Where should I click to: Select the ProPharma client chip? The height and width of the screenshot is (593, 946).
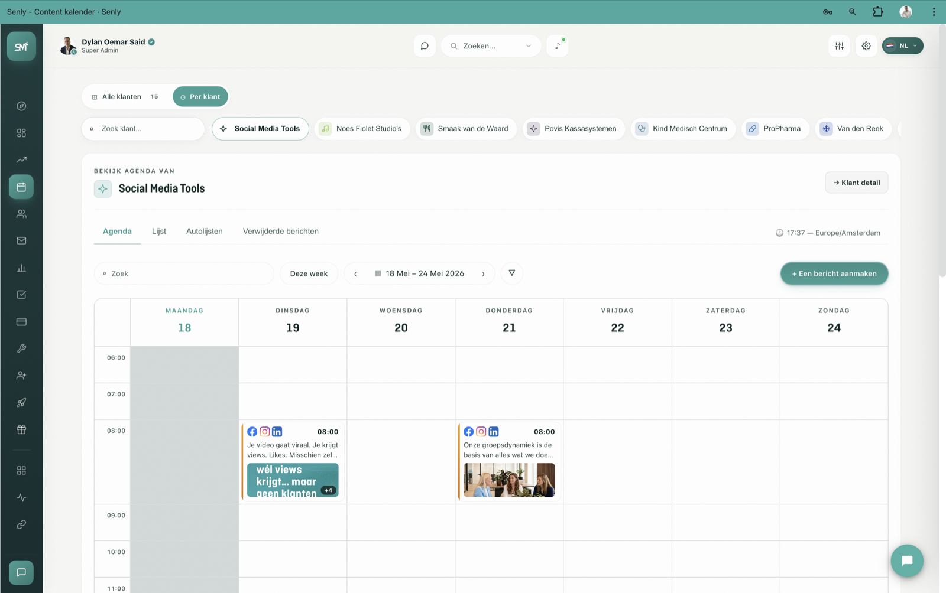775,129
